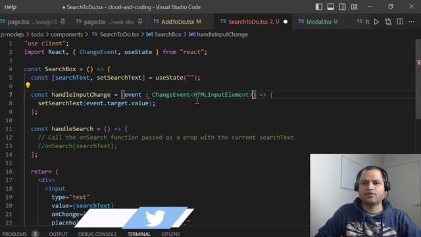Viewport: 421px width, 237px height.
Task: Click the todo breadcrumb folder
Action: click(x=37, y=34)
